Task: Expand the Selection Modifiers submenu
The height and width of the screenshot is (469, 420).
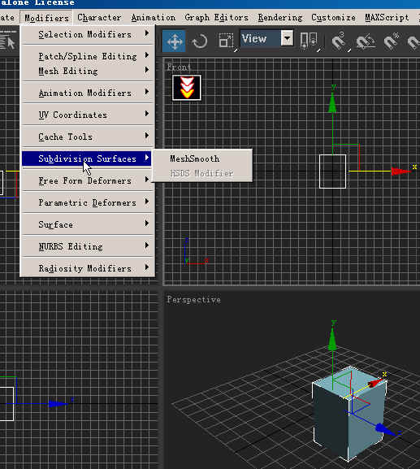Action: (x=88, y=34)
